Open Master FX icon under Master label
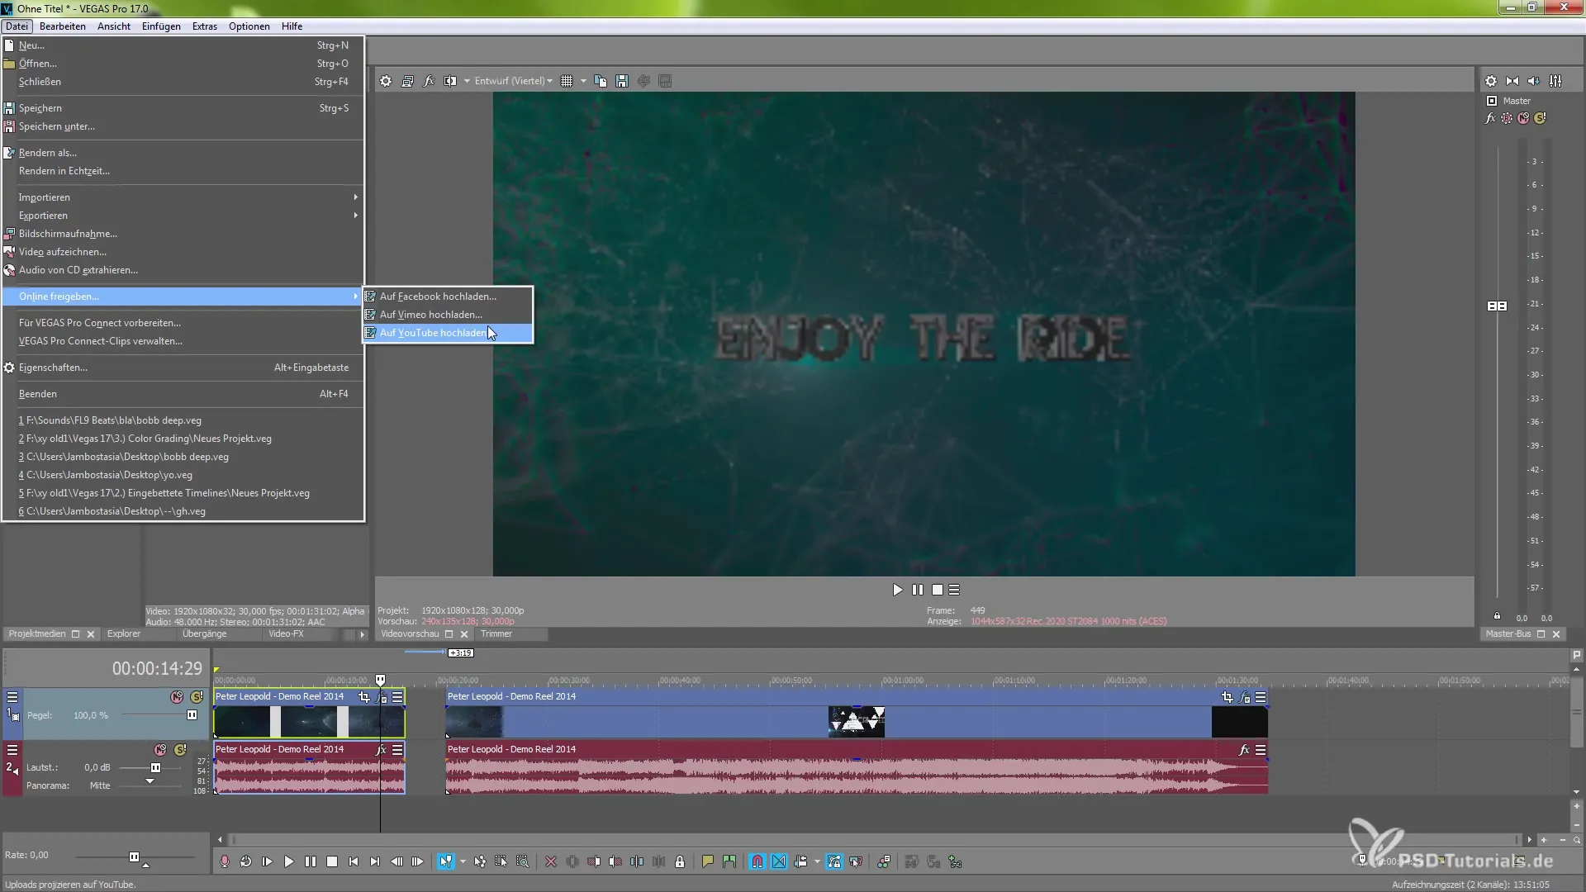Image resolution: width=1586 pixels, height=892 pixels. pos(1490,118)
